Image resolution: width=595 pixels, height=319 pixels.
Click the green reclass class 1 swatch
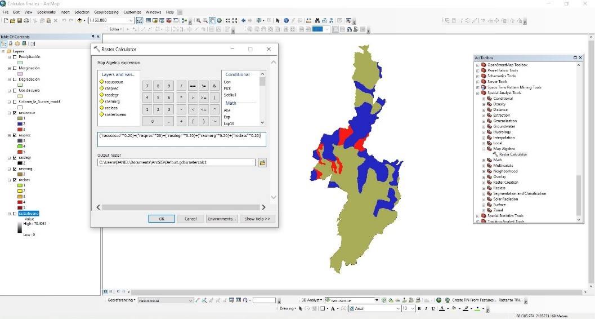pos(20,185)
